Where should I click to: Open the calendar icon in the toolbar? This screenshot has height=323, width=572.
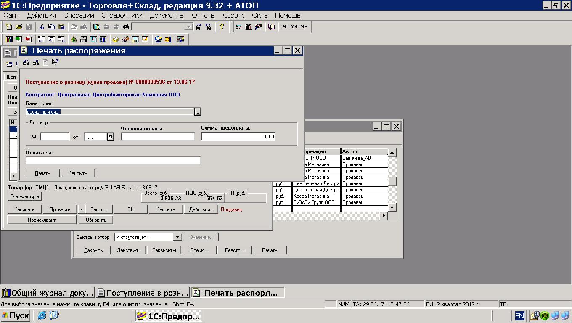click(x=249, y=27)
